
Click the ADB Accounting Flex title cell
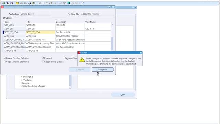(41, 40)
